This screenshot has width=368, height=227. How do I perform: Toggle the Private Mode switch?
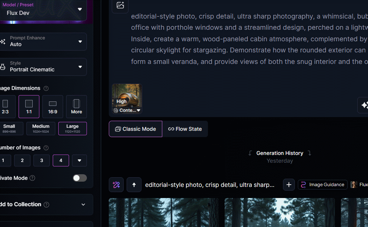(80, 178)
